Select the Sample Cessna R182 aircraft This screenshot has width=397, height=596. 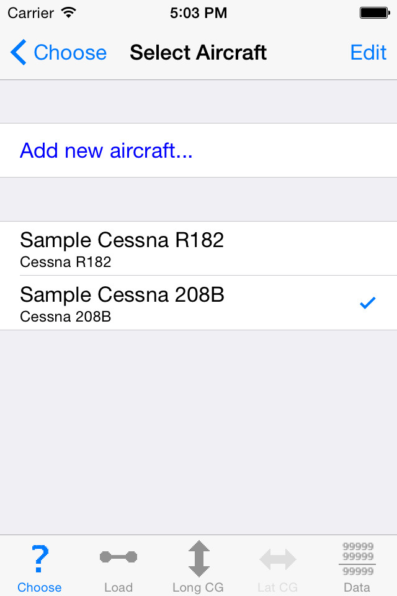[x=198, y=248]
